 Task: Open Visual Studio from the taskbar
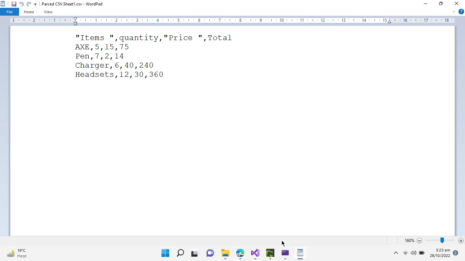(x=255, y=253)
